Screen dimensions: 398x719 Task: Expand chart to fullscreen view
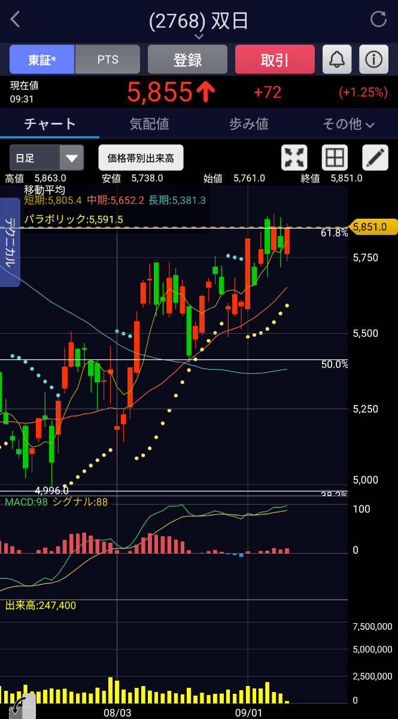tap(294, 158)
